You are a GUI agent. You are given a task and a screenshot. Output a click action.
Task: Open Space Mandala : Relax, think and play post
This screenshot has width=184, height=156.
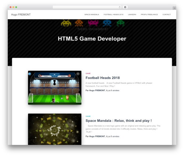(118, 121)
